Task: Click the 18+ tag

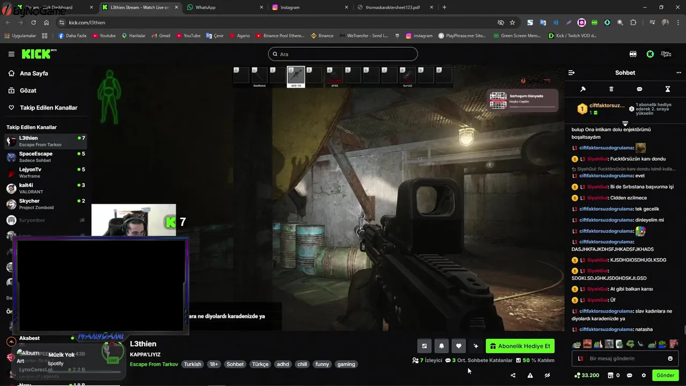Action: point(214,364)
